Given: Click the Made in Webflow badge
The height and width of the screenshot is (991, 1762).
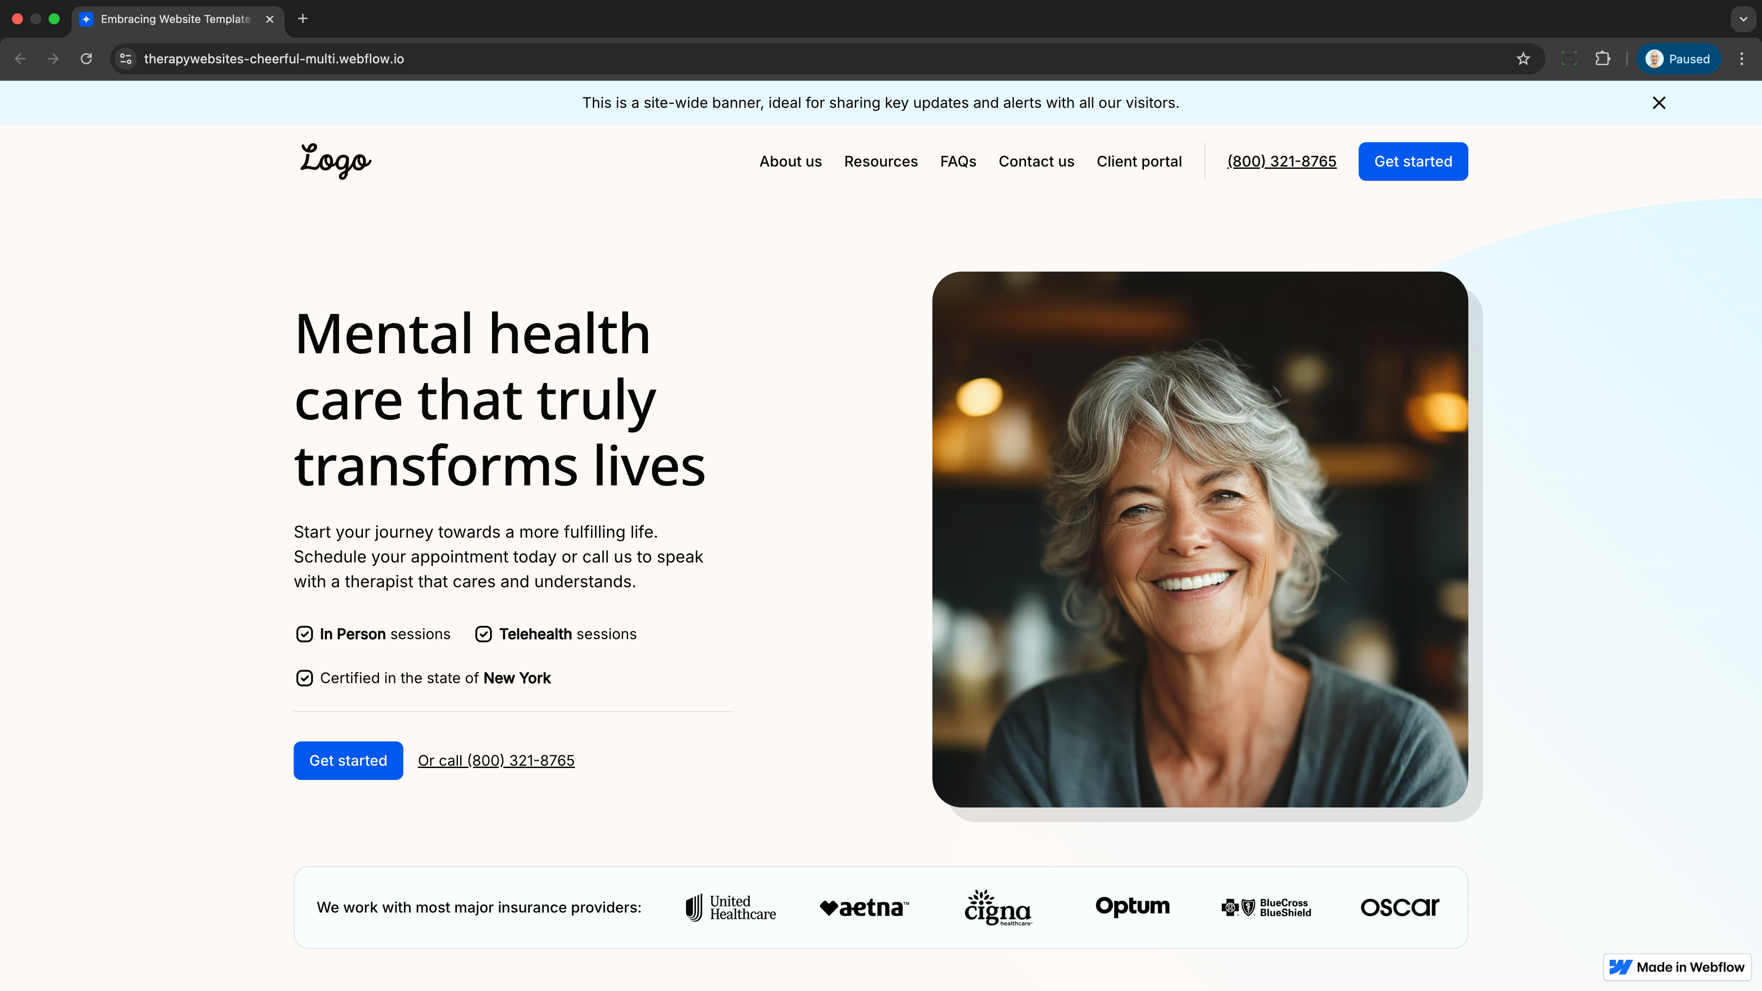Looking at the screenshot, I should tap(1677, 967).
